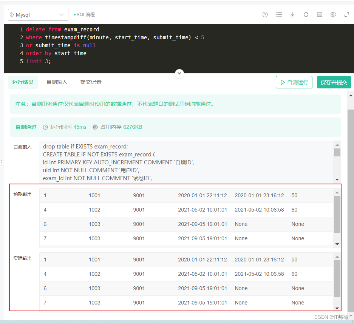Click line 2 timestampdiff where clause

115,37
